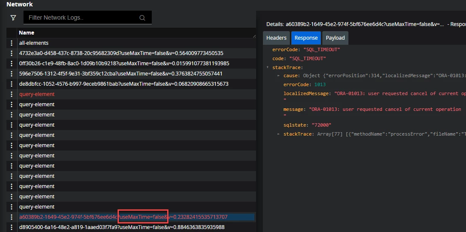Open the kebab menu for 596e7506 request
Screen dimensions: 466x232
[x=12, y=74]
